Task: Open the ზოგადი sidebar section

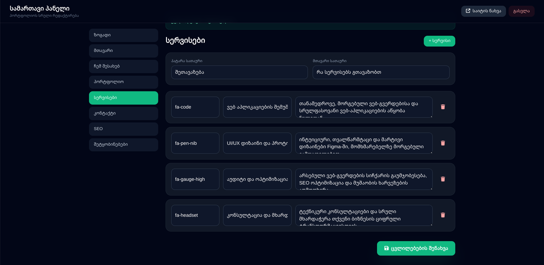Action: coord(123,35)
